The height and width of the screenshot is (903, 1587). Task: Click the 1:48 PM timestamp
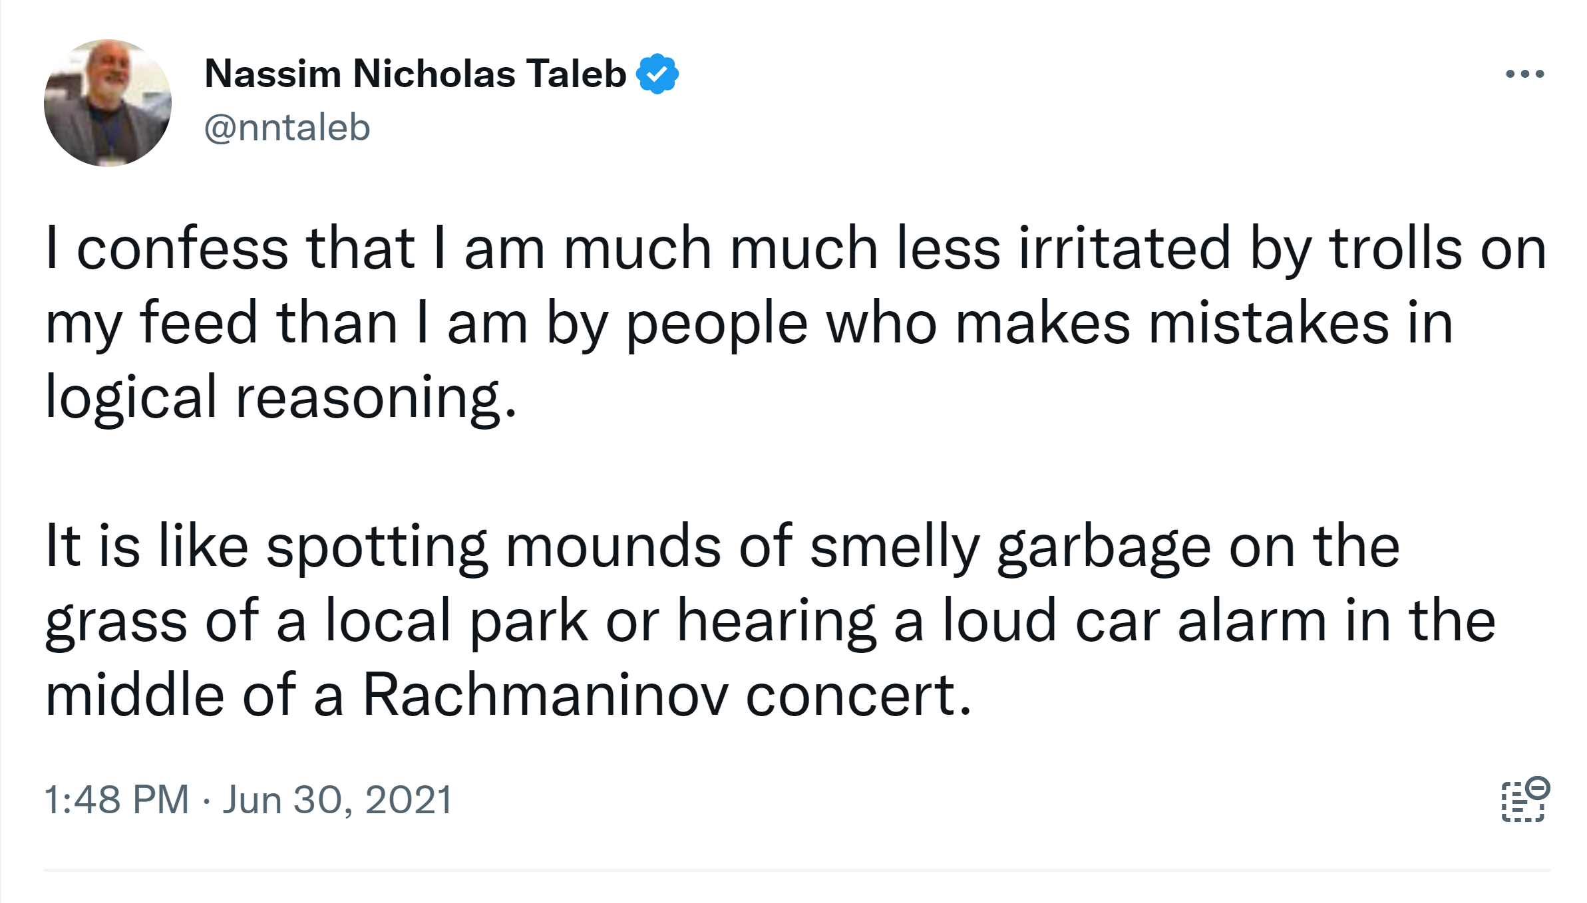click(116, 799)
